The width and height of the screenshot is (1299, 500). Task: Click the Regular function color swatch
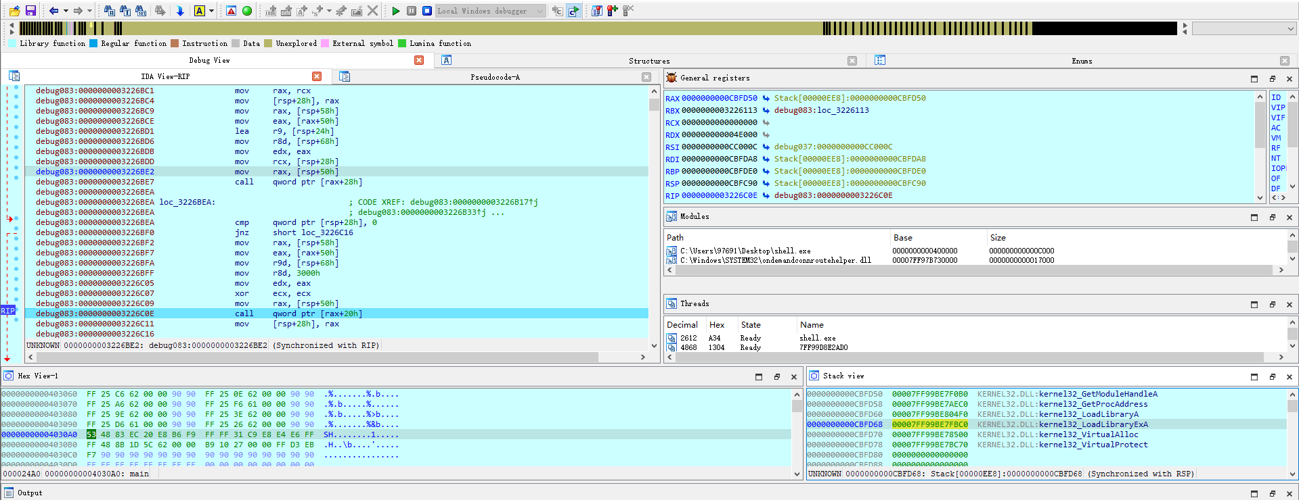93,43
